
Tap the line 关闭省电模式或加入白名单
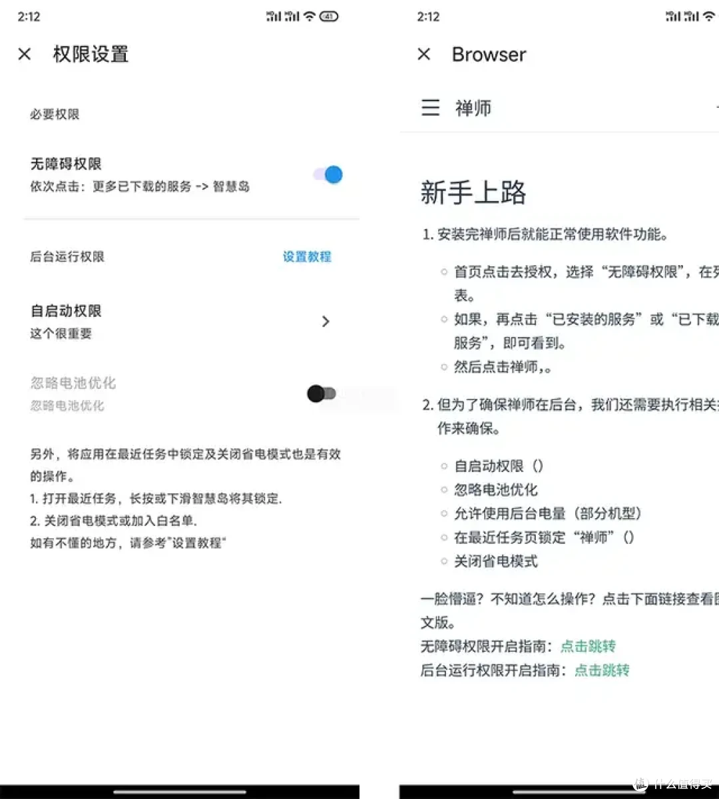pos(114,521)
